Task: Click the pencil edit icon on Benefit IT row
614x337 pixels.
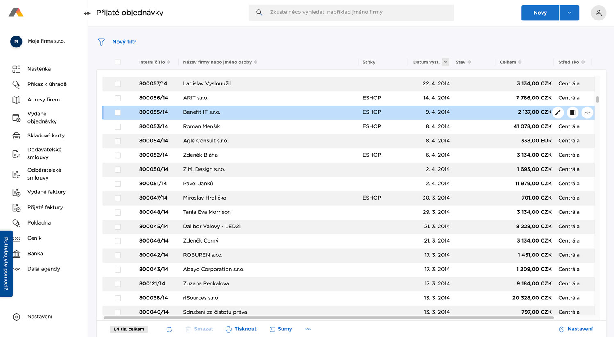Action: [558, 112]
